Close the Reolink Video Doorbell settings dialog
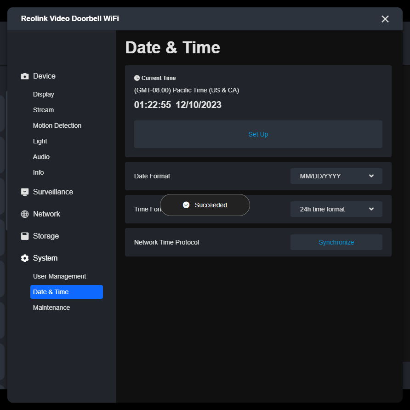 (x=385, y=19)
